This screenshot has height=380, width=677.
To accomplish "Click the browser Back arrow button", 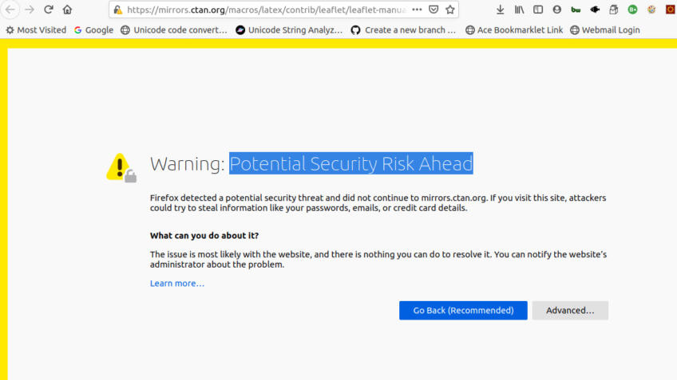I will point(10,10).
